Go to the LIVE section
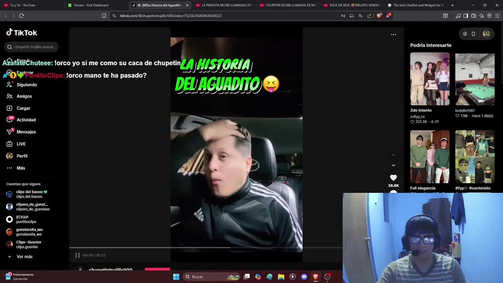 [x=17, y=144]
